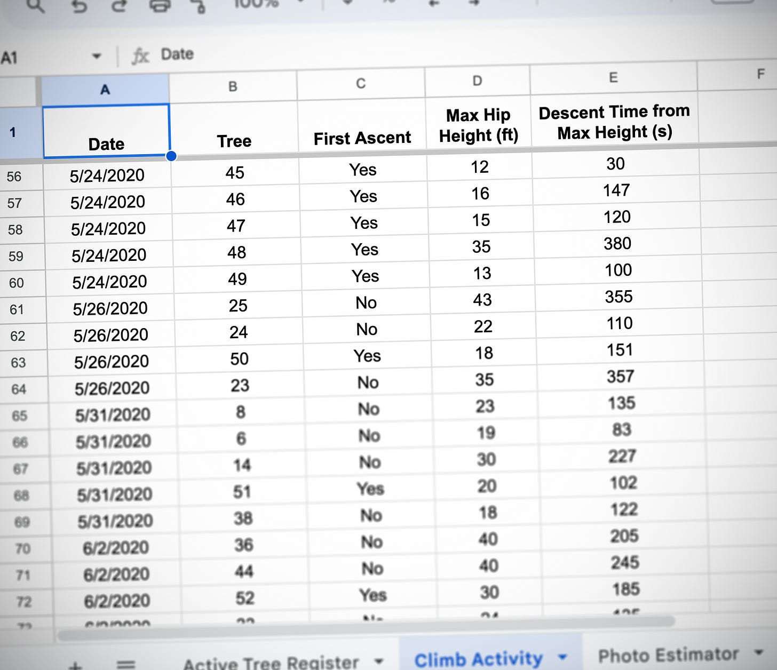The image size is (777, 670).
Task: Select the paint format tool
Action: [198, 7]
